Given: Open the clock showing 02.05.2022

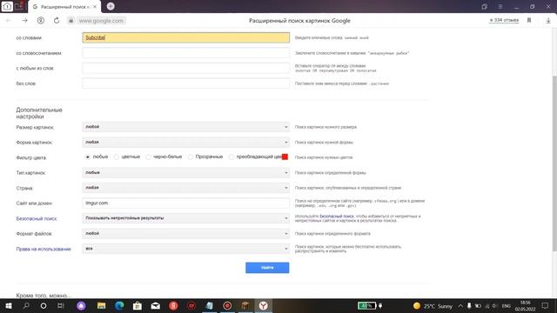Looking at the screenshot, I should (525, 305).
